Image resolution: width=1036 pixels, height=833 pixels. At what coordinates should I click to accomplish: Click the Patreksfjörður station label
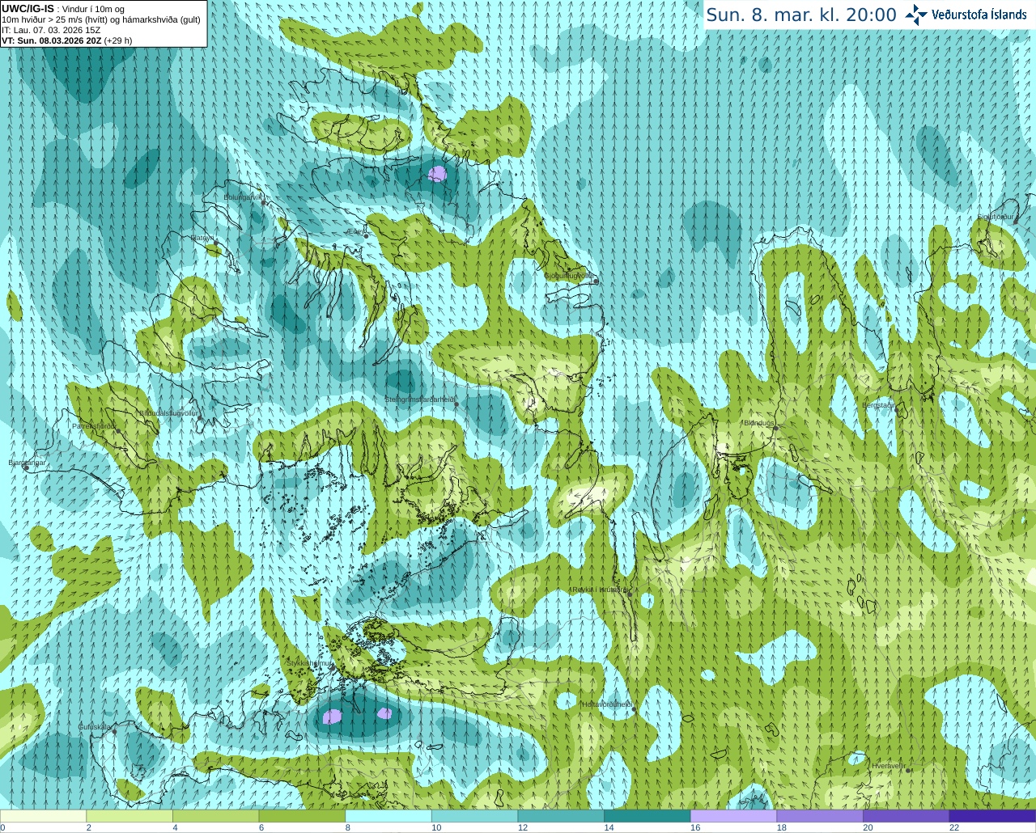point(94,425)
